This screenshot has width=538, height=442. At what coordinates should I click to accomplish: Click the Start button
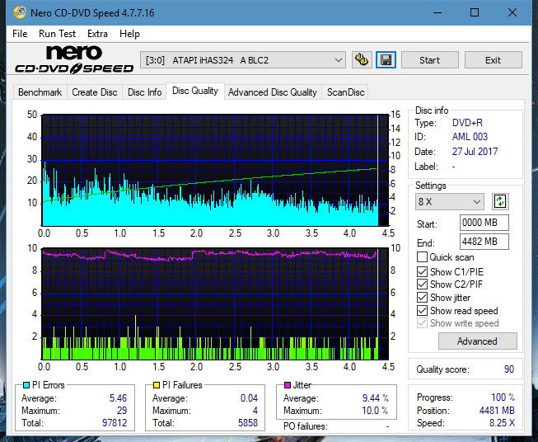(429, 60)
